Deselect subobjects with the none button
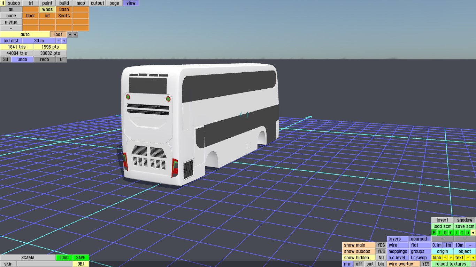This screenshot has height=267, width=476. (x=11, y=16)
